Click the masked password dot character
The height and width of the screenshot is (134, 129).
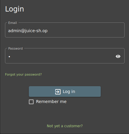click(9, 57)
